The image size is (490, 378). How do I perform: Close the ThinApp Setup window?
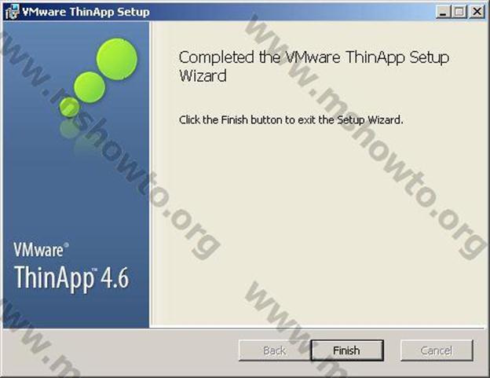tap(477, 12)
